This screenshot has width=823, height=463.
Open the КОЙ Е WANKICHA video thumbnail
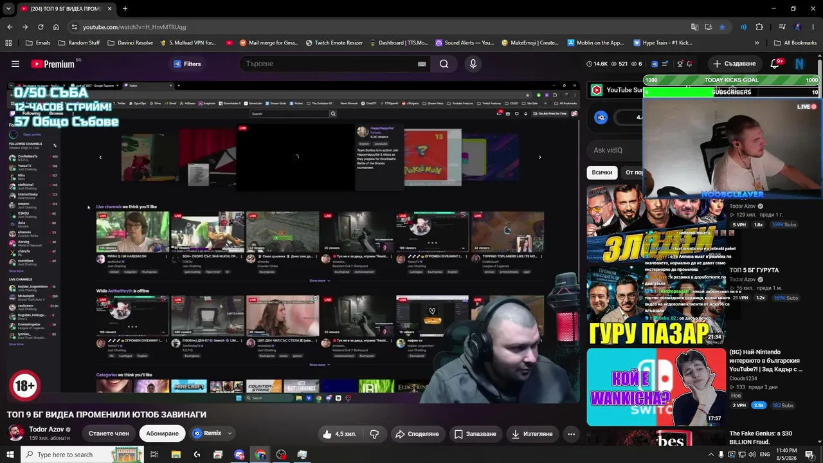(x=656, y=386)
